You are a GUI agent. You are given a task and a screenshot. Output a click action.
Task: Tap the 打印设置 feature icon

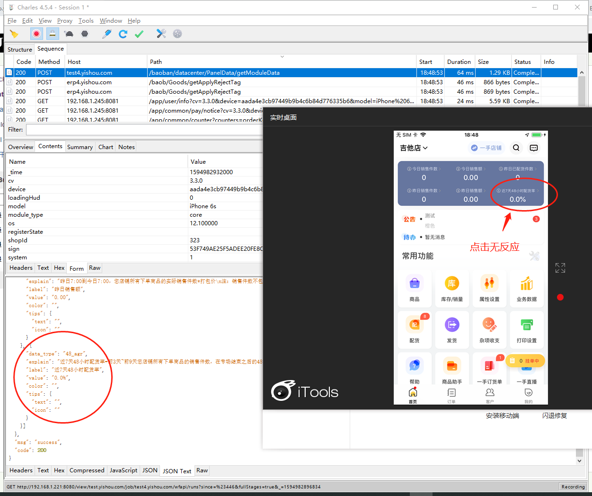(527, 329)
